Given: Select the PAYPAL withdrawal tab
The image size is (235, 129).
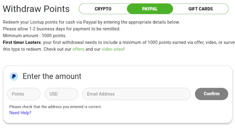Looking at the screenshot, I should coord(150,9).
